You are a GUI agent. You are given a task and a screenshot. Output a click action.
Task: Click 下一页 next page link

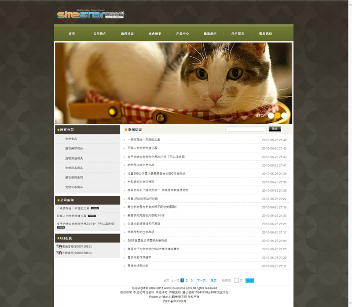(201, 280)
